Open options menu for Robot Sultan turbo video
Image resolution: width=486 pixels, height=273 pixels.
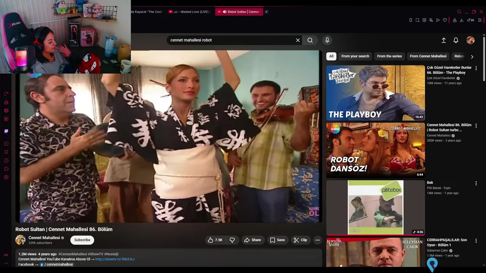(x=476, y=126)
